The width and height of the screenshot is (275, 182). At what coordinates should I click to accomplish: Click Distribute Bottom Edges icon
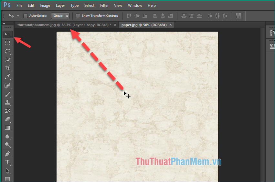pyautogui.click(x=199, y=16)
